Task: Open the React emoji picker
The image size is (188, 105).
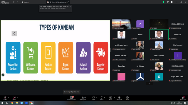Action: (102, 98)
